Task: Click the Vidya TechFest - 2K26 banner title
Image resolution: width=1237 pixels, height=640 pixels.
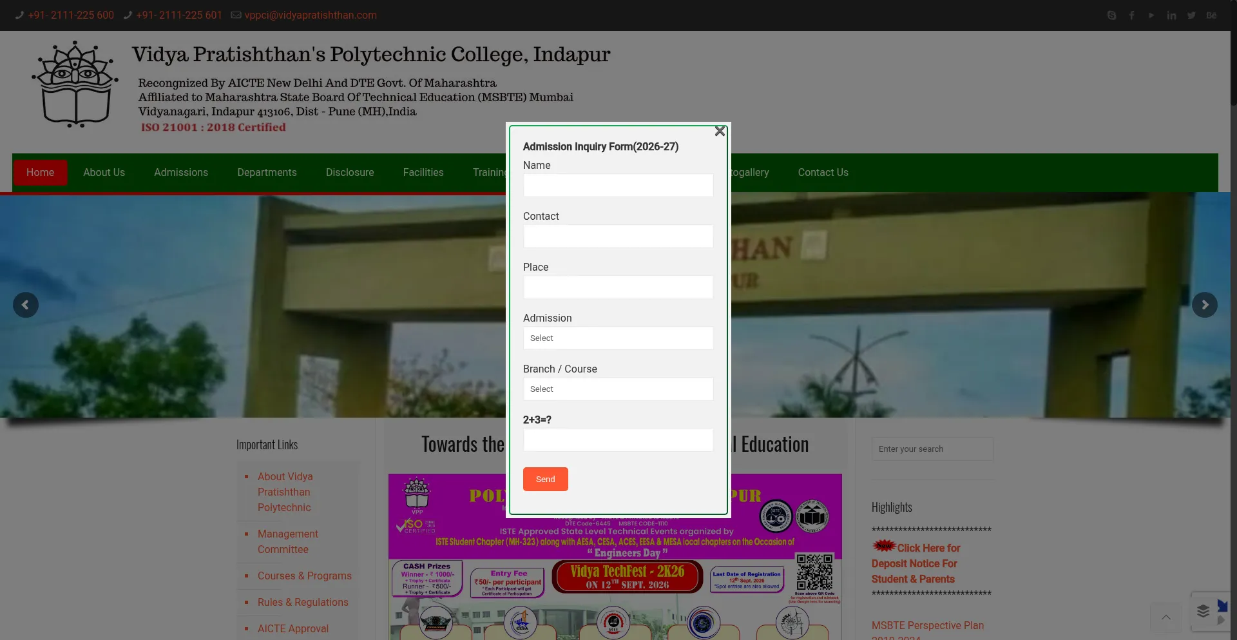Action: [627, 577]
